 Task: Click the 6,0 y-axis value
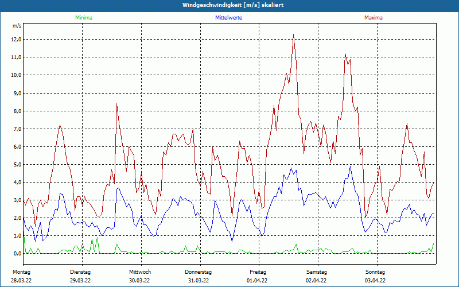[17, 147]
